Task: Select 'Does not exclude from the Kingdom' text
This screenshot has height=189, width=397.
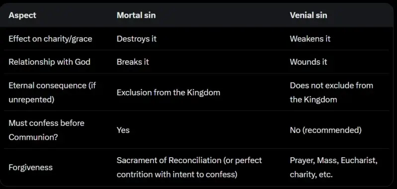Action: (x=331, y=93)
